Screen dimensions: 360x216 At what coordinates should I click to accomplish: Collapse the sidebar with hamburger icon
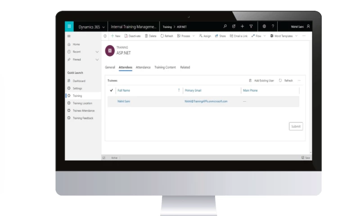click(69, 36)
